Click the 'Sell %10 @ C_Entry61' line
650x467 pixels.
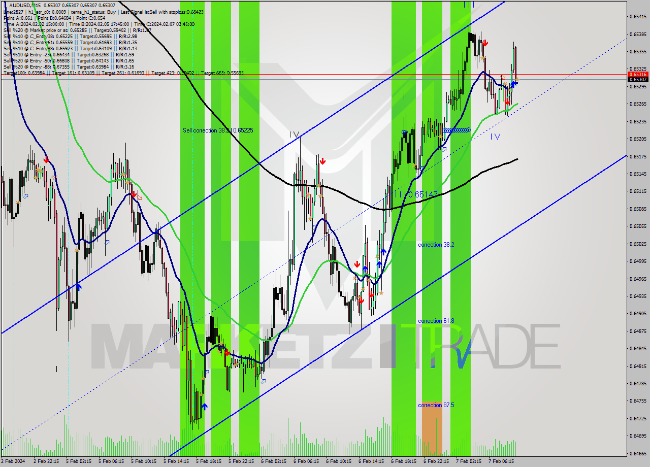pos(70,43)
